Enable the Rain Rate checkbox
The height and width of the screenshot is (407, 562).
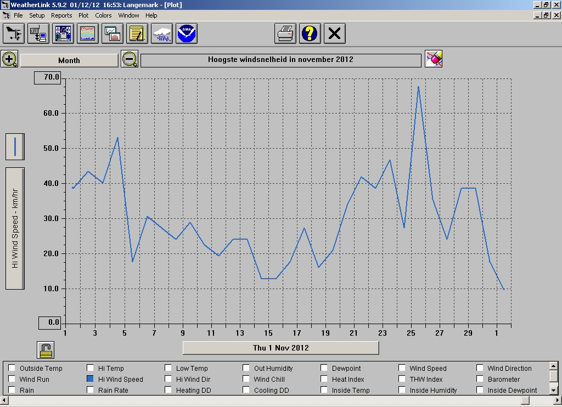point(91,389)
